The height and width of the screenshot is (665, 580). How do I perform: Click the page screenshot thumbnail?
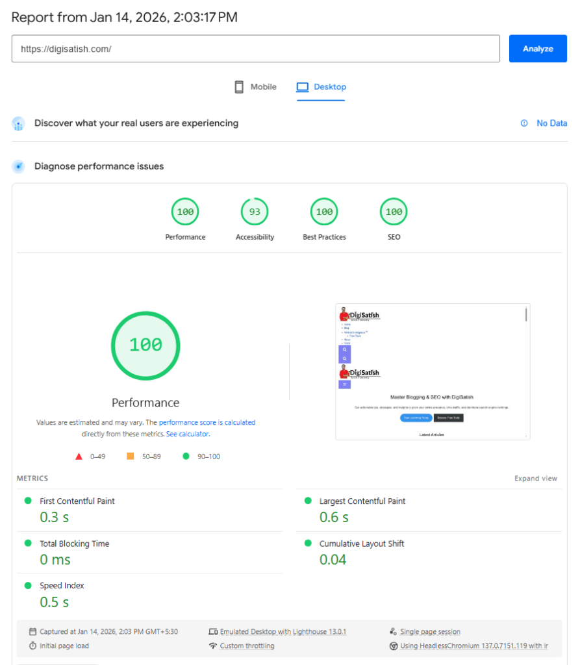433,371
